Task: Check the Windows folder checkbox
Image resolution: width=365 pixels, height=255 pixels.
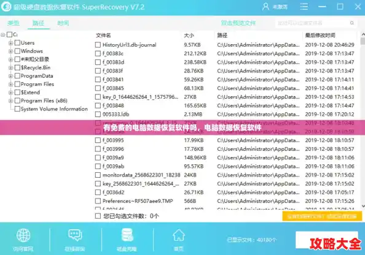Action: point(17,51)
